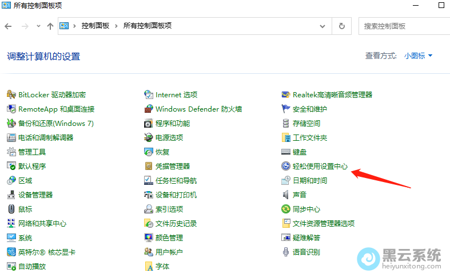
Task: Open the 网络和共享中心 link
Action: click(42, 223)
